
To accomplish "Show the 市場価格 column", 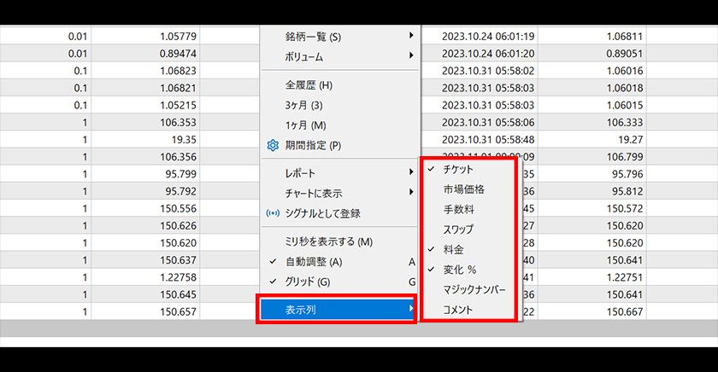I will click(463, 189).
